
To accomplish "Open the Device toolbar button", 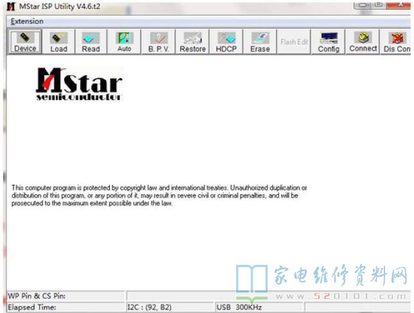I will click(25, 42).
